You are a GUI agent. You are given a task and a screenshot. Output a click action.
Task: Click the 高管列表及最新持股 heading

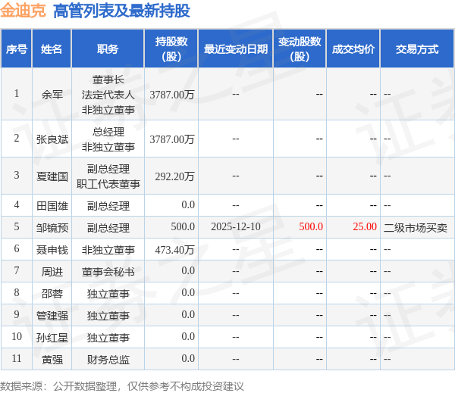tap(121, 11)
